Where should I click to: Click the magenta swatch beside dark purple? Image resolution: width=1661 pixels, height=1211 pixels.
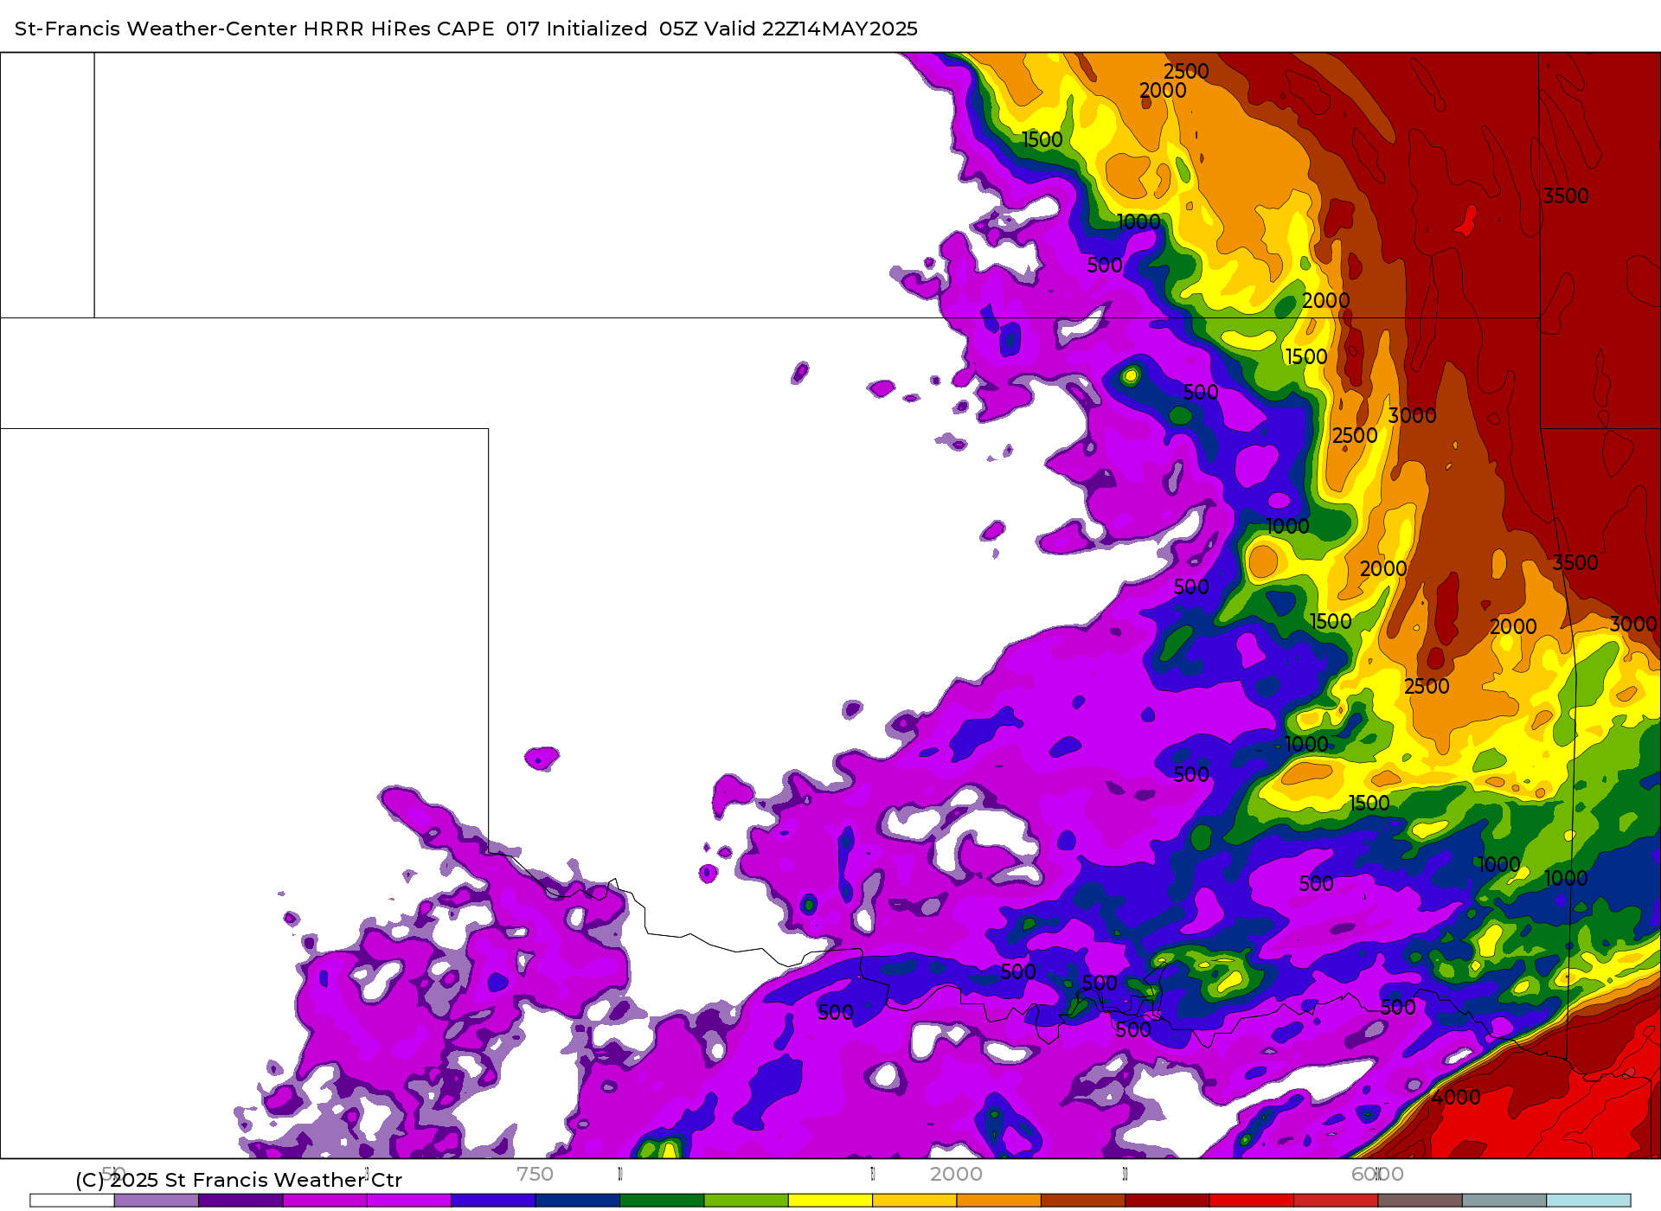click(x=324, y=1201)
